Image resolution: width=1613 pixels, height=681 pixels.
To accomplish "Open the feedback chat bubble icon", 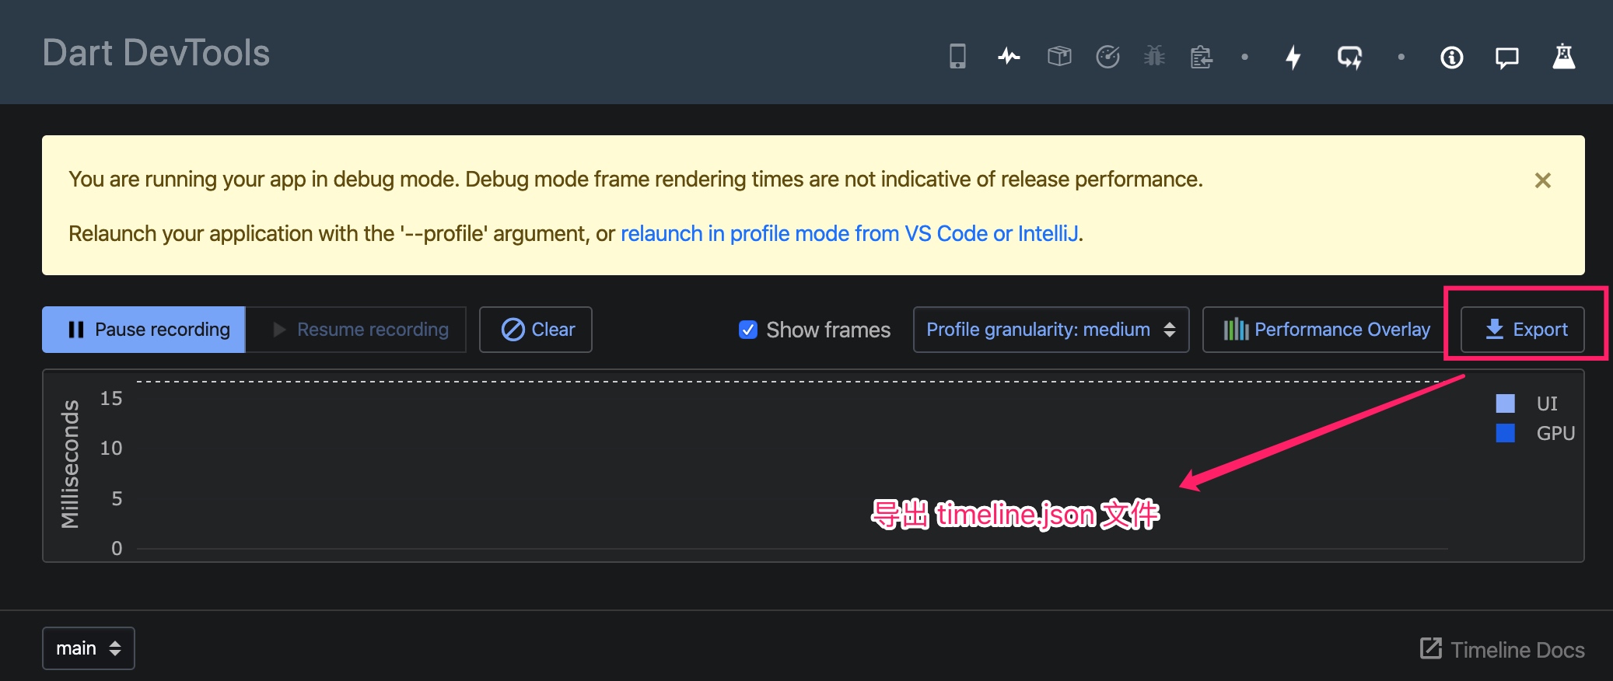I will click(1506, 58).
